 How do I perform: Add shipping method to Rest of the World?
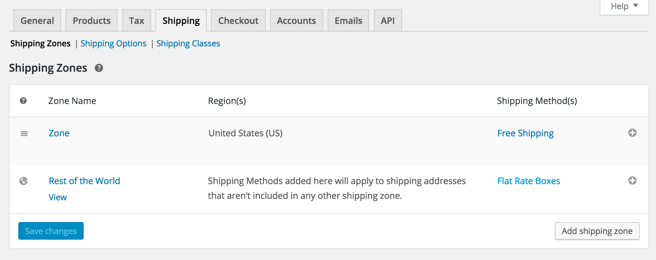point(632,181)
